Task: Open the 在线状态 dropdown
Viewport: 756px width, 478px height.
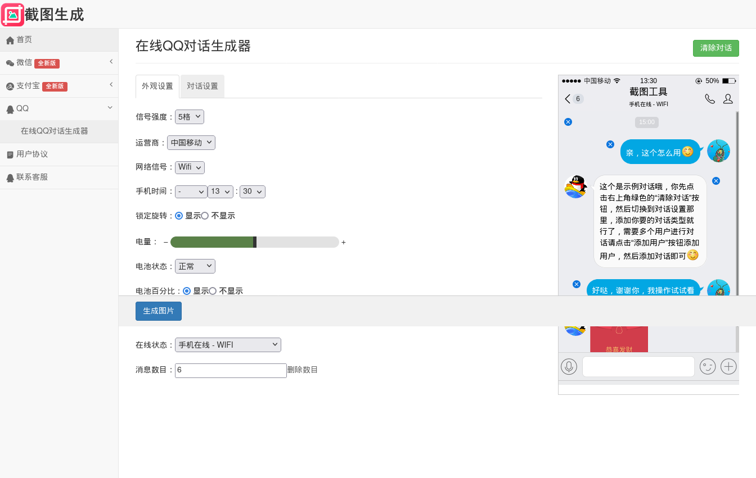Action: coord(228,345)
